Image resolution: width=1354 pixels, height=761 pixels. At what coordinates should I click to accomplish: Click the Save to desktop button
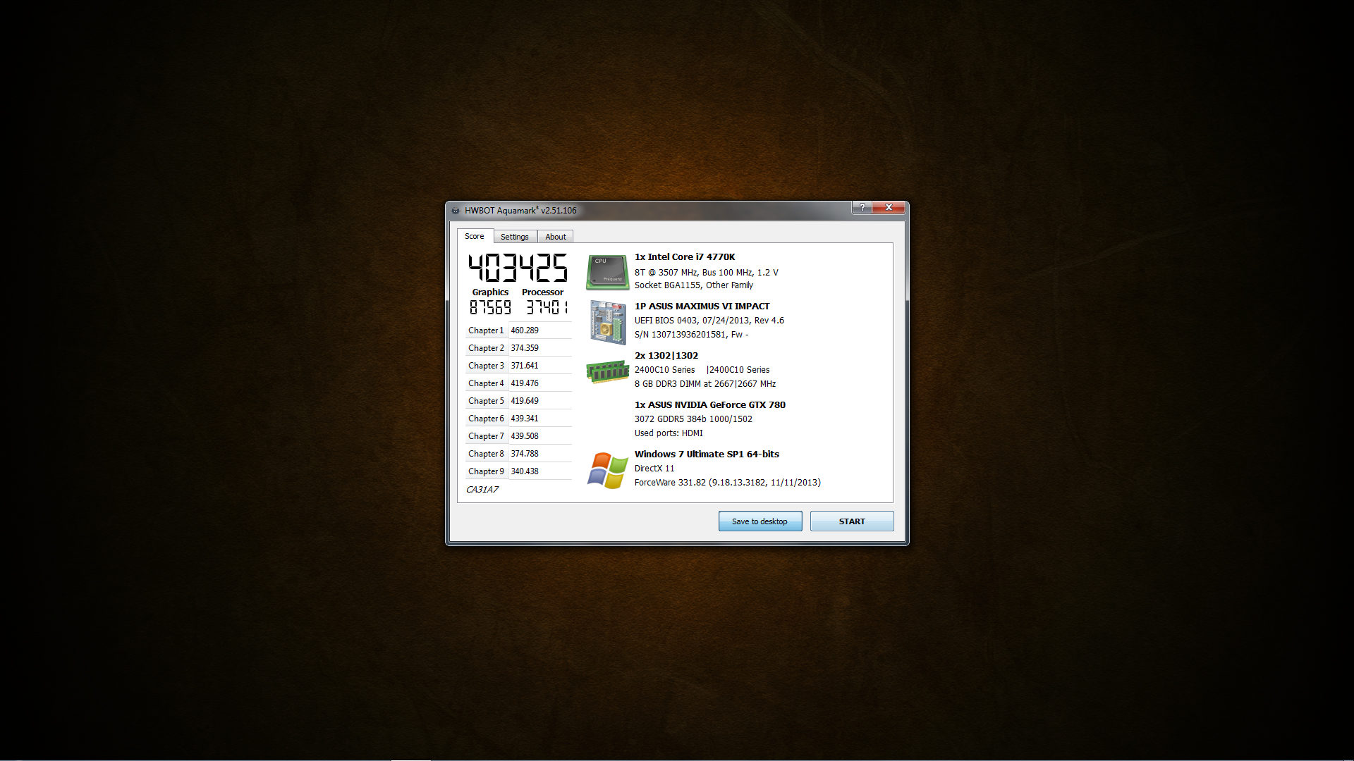tap(760, 521)
